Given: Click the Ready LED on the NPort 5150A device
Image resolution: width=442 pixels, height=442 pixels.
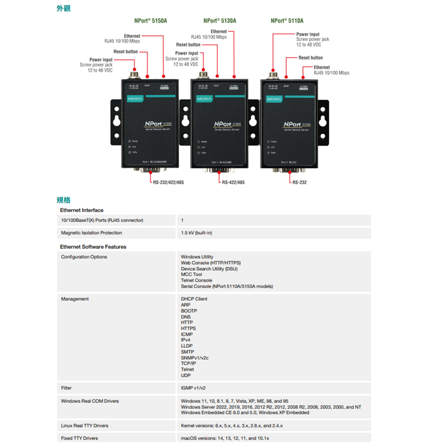Looking at the screenshot, I should point(130,141).
